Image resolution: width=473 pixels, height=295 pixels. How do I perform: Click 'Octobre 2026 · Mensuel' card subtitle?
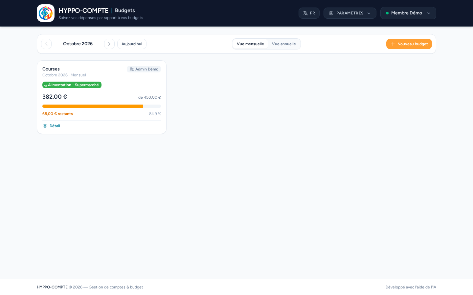64,75
